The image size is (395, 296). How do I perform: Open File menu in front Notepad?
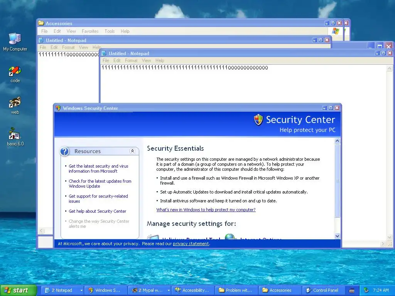coord(106,61)
